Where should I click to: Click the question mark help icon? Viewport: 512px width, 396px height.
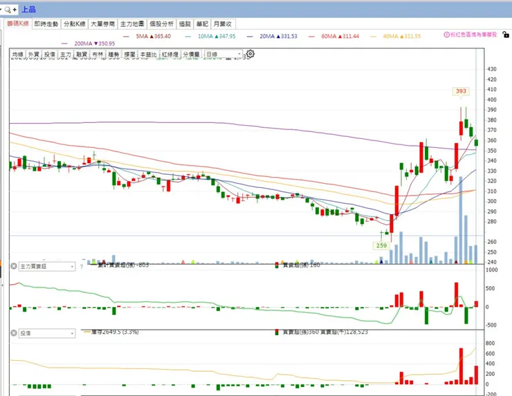coord(82,267)
